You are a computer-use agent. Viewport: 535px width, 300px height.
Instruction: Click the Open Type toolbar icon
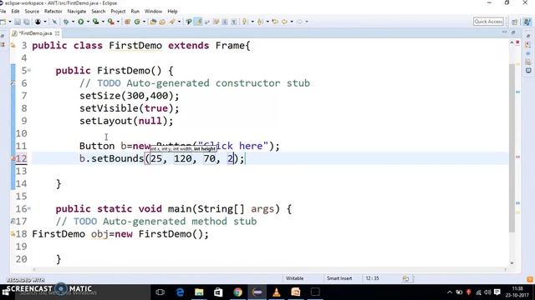pos(153,22)
